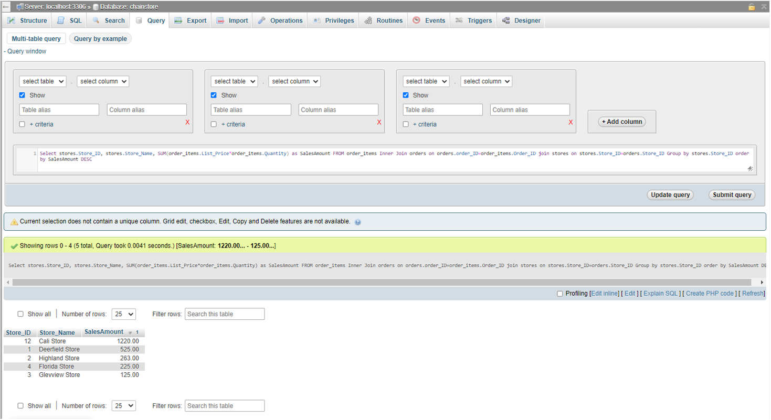
Task: Click the upper Filter rows search field
Action: point(225,314)
